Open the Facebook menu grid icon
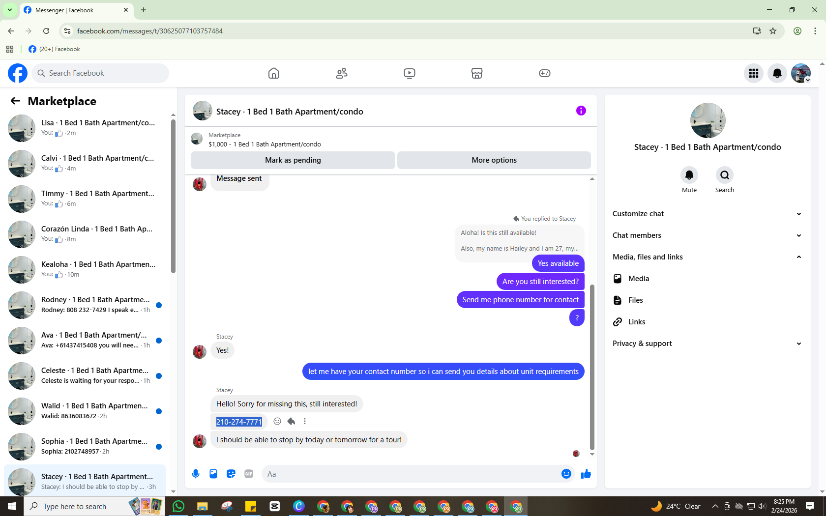 point(754,73)
